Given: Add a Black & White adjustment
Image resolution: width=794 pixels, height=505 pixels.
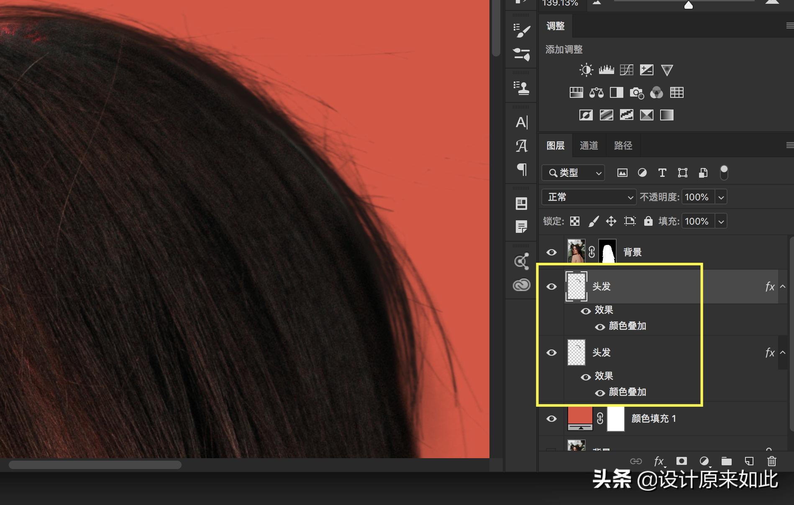Looking at the screenshot, I should click(616, 92).
